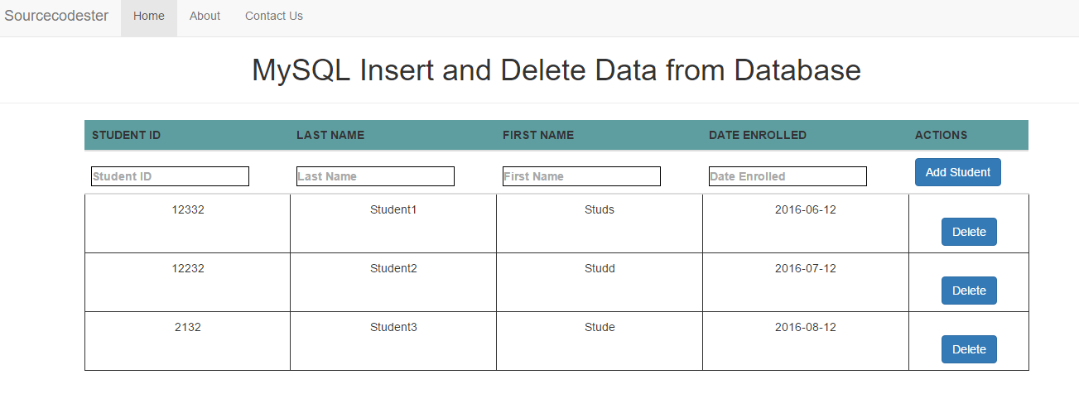Select the Student1 last name cell
This screenshot has width=1079, height=418.
click(x=393, y=223)
